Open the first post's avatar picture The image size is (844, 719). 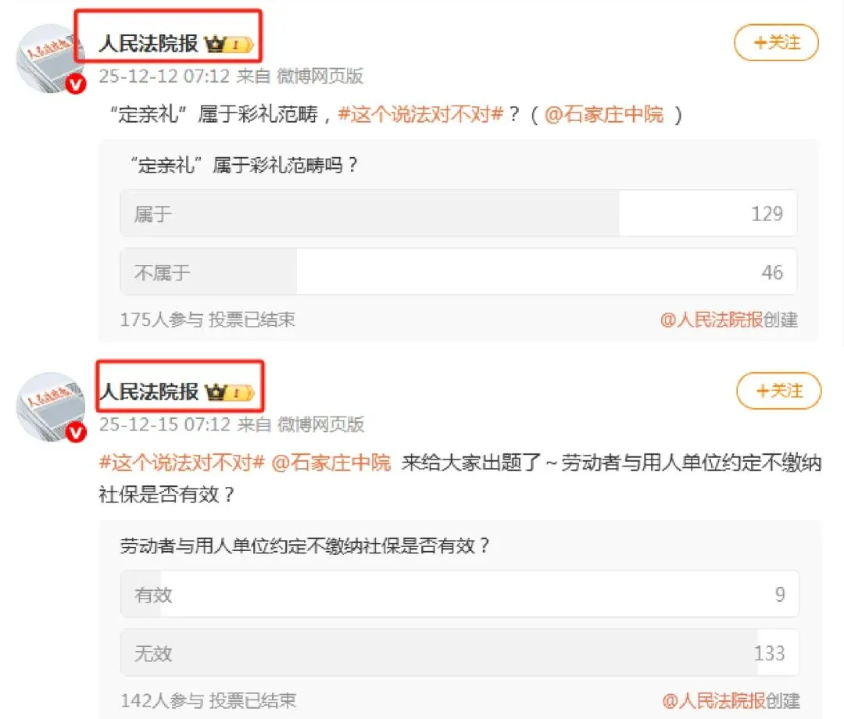(x=49, y=58)
